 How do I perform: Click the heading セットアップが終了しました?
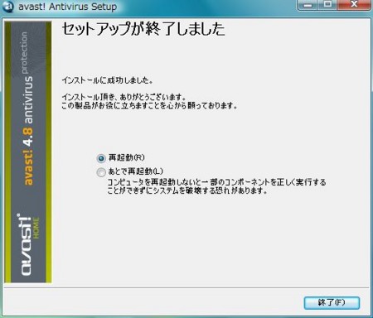(x=143, y=29)
